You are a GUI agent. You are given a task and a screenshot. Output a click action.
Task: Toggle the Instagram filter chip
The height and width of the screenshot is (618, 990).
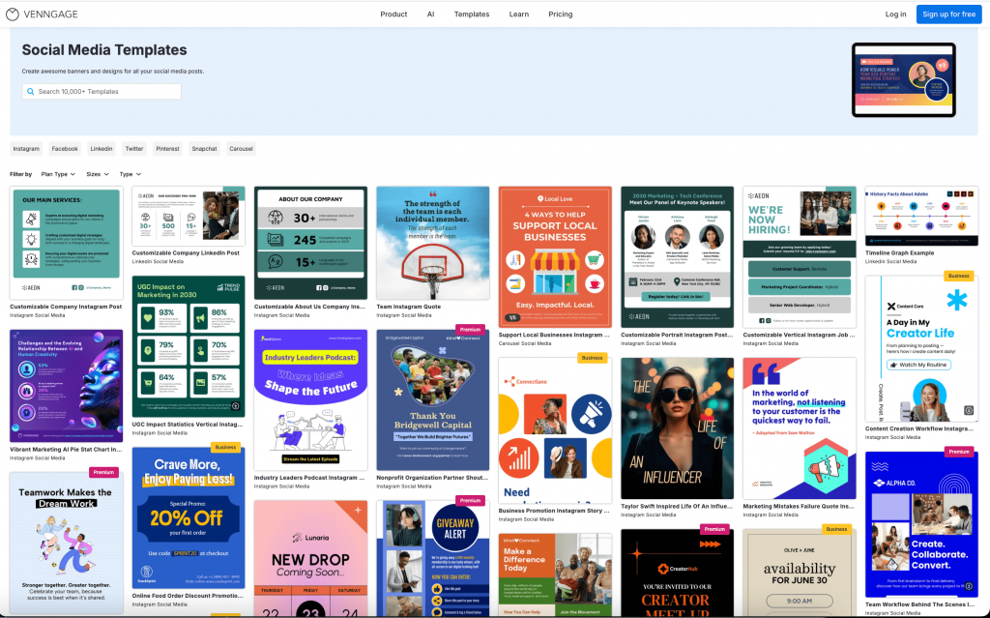26,149
